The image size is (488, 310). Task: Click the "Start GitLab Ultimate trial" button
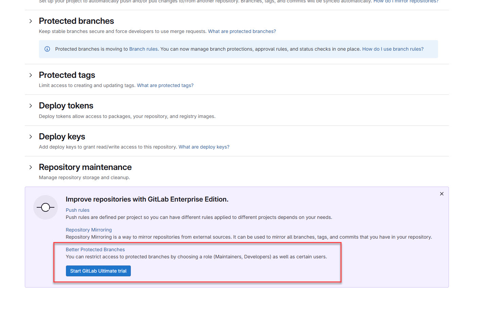tap(98, 271)
